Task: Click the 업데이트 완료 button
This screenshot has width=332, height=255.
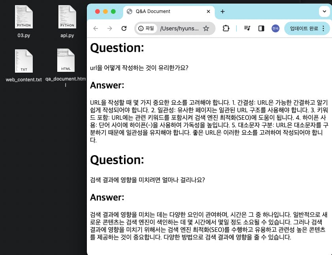Action: [x=304, y=28]
